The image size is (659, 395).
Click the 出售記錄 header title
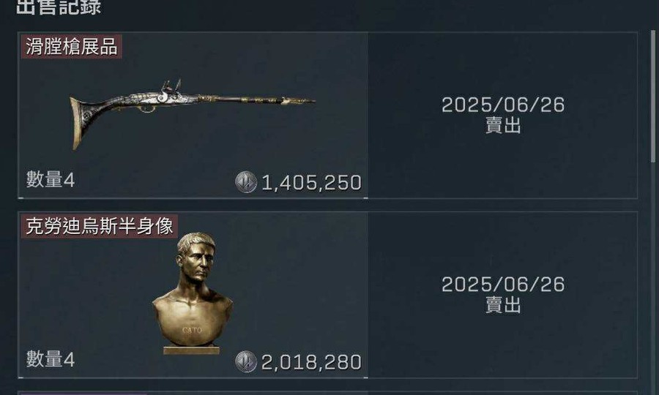(59, 7)
